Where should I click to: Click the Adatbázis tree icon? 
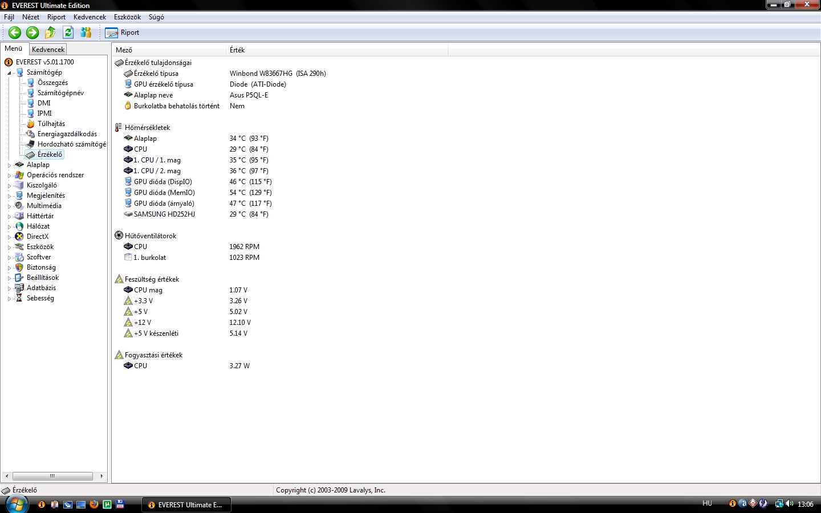coord(19,288)
